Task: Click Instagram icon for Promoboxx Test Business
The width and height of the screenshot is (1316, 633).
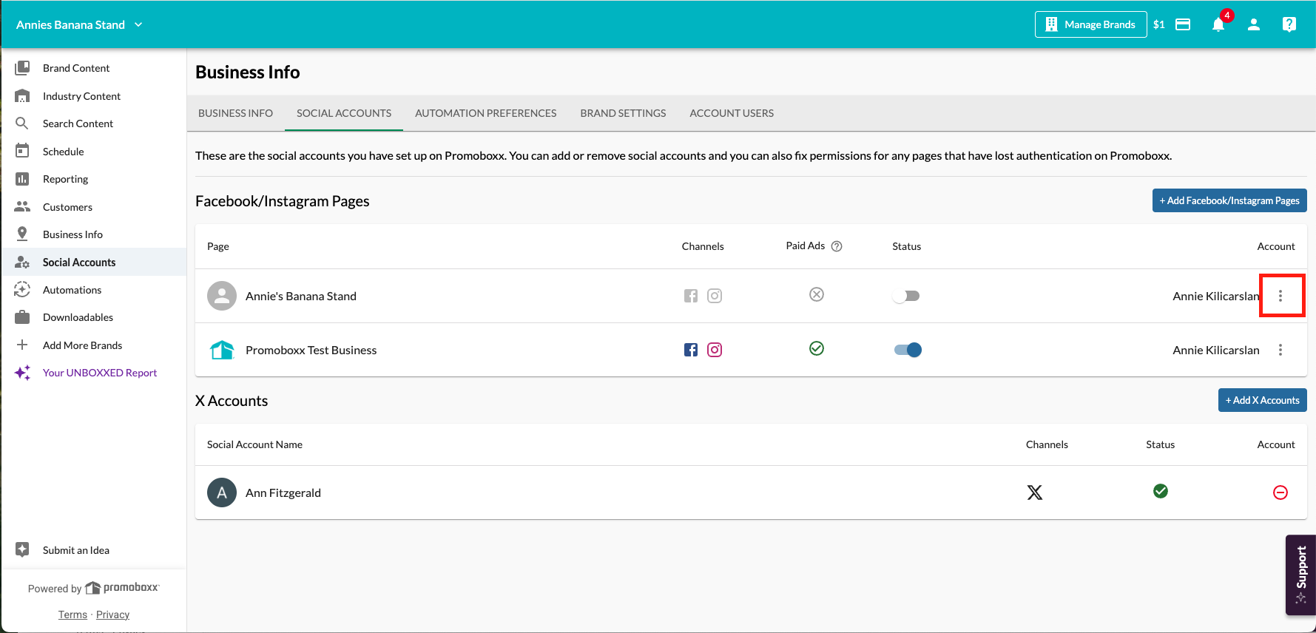Action: pos(715,350)
